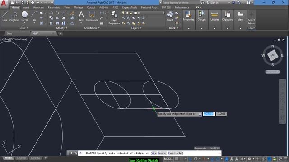The image size is (289, 162).
Task: Toggle clean screen icon in status bar
Action: click(x=280, y=159)
